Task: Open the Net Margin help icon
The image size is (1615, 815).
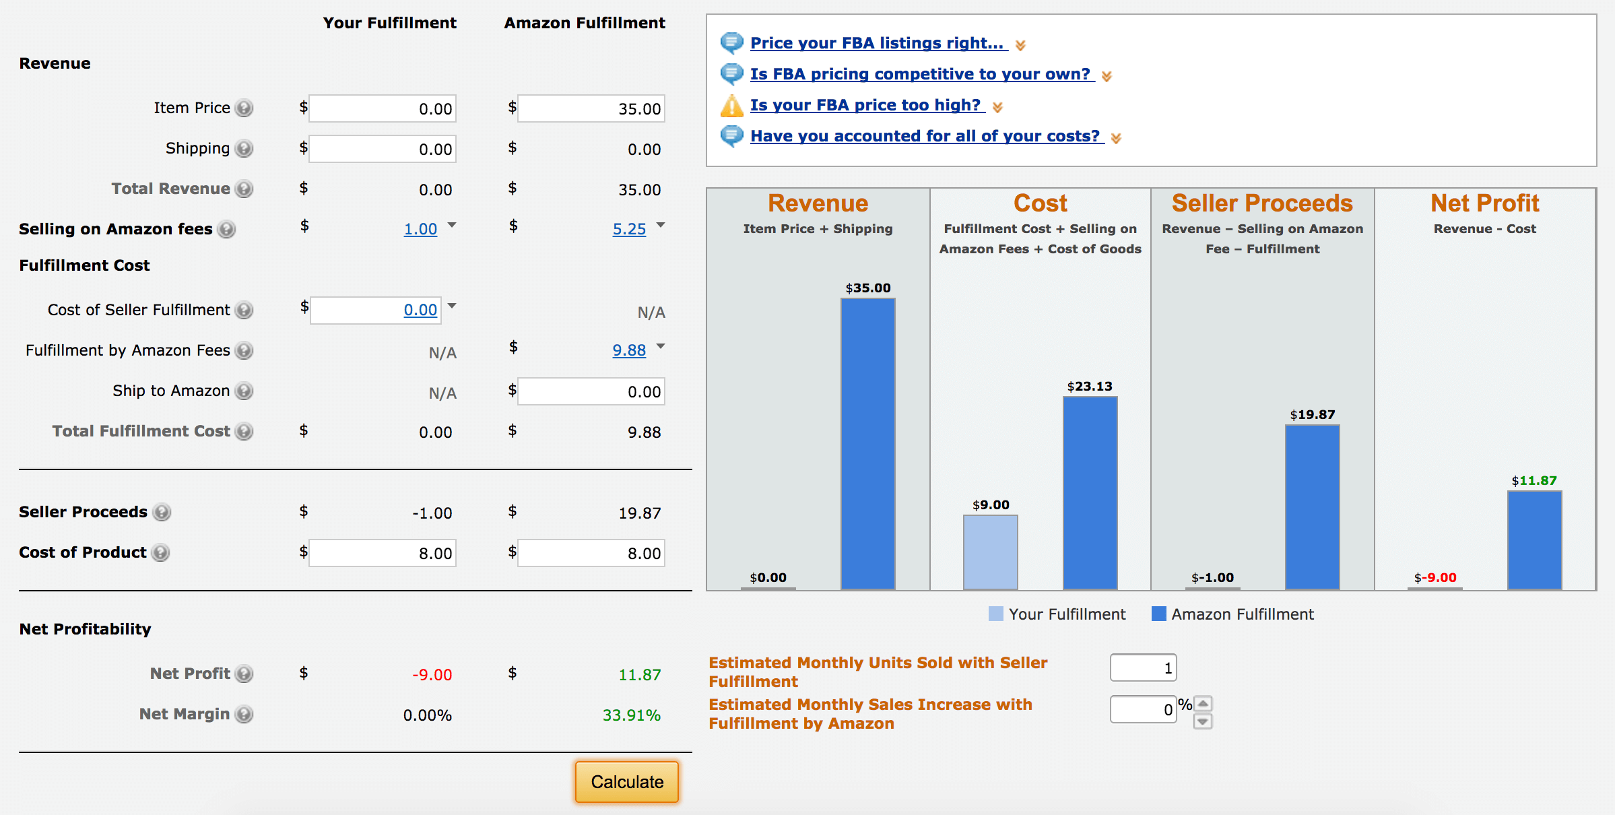Action: (x=244, y=714)
